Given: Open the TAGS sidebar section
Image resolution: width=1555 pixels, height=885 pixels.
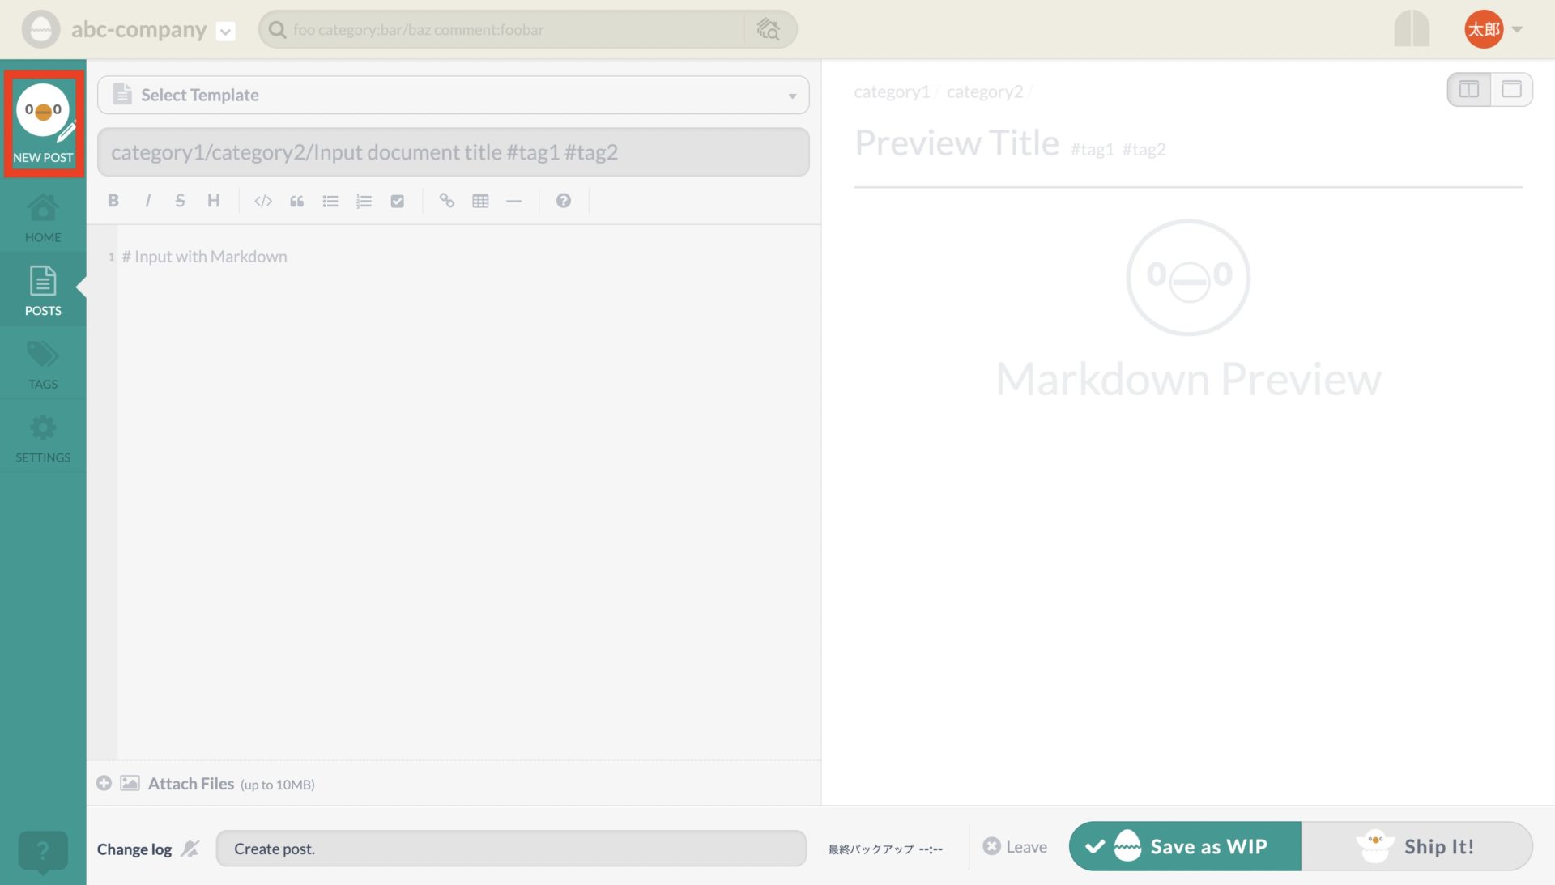Looking at the screenshot, I should pyautogui.click(x=43, y=364).
